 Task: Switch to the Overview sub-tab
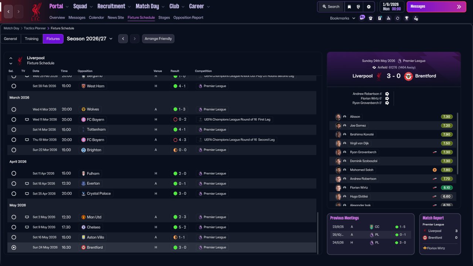(x=57, y=17)
